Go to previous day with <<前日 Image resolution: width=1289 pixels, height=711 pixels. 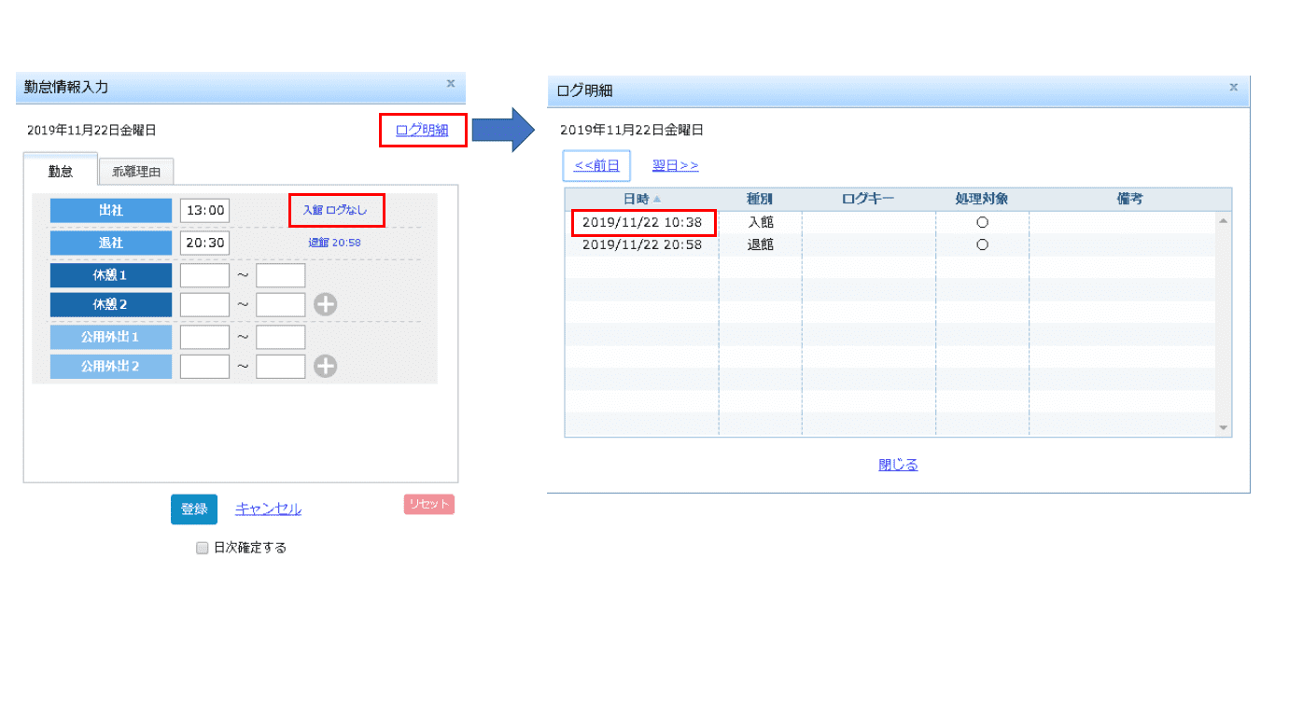click(596, 166)
